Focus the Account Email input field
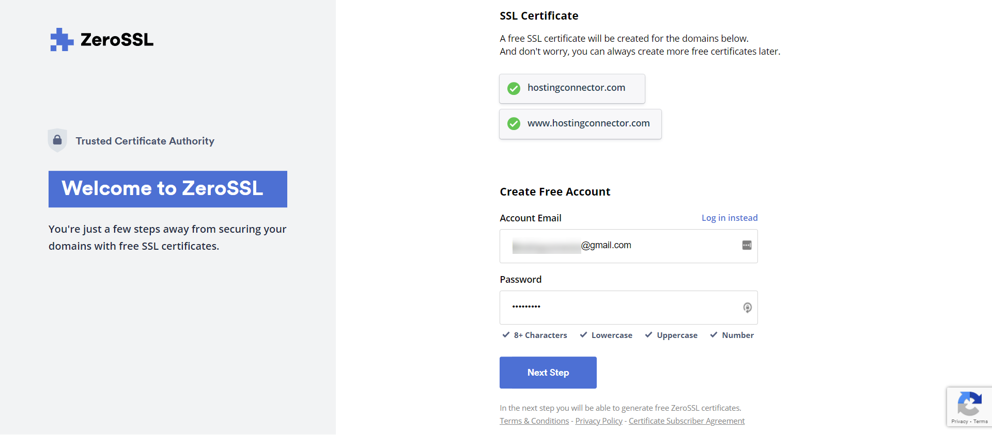The width and height of the screenshot is (992, 435). 628,246
